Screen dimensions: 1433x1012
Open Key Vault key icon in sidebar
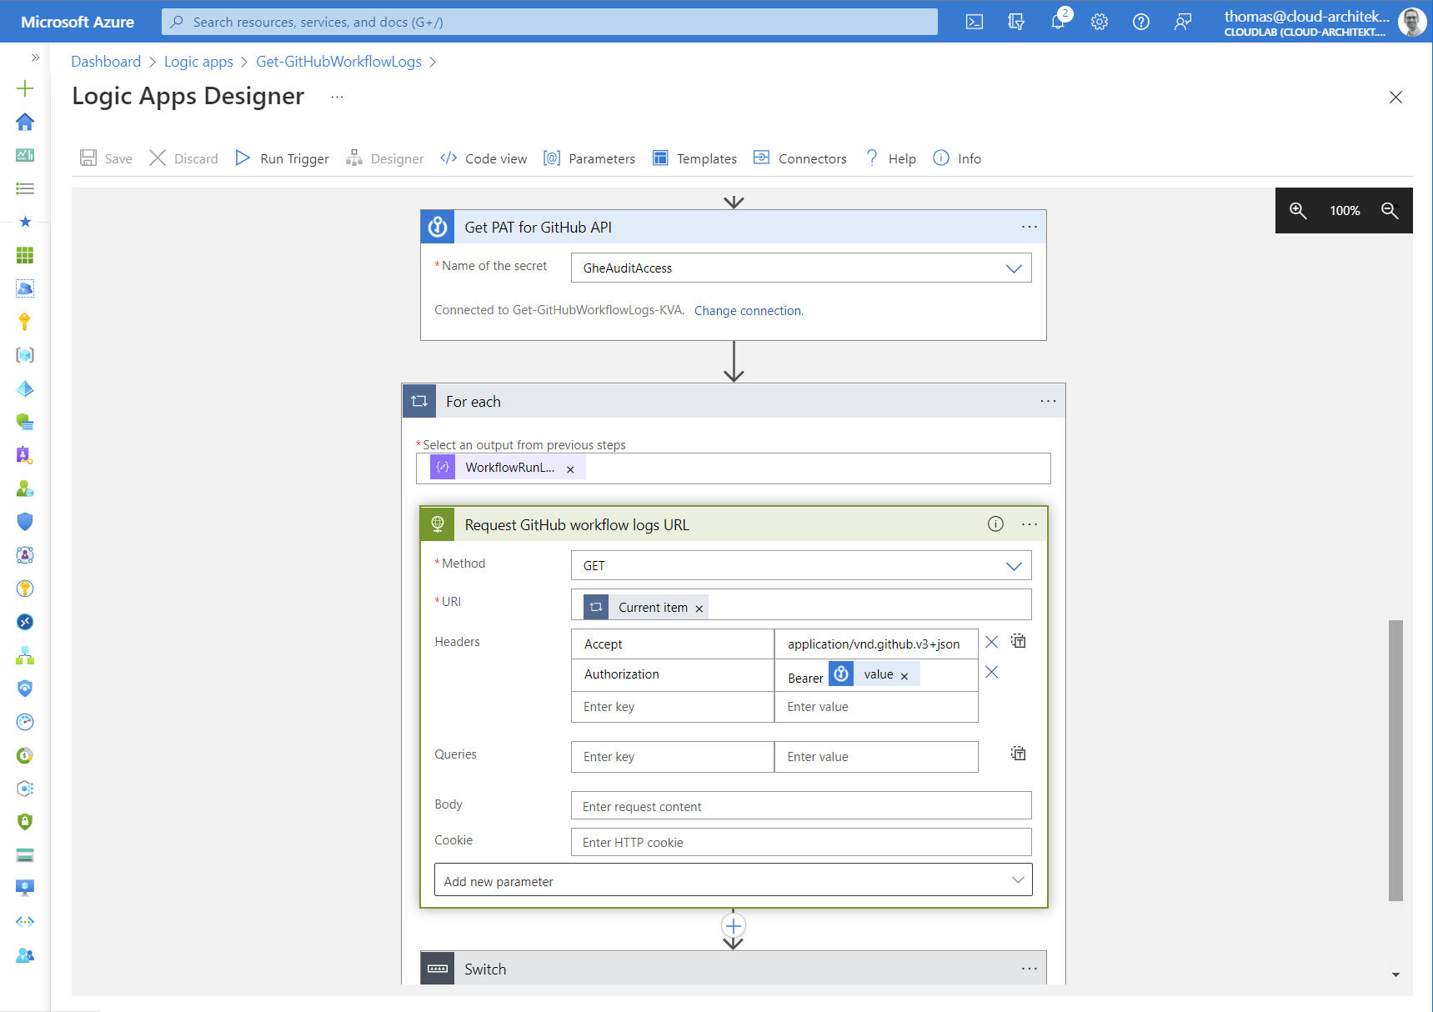[x=25, y=322]
